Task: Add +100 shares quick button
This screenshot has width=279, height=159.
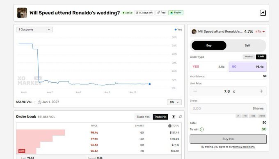Action: pyautogui.click(x=253, y=116)
